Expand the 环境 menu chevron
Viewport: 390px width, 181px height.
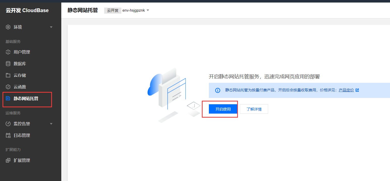point(51,27)
